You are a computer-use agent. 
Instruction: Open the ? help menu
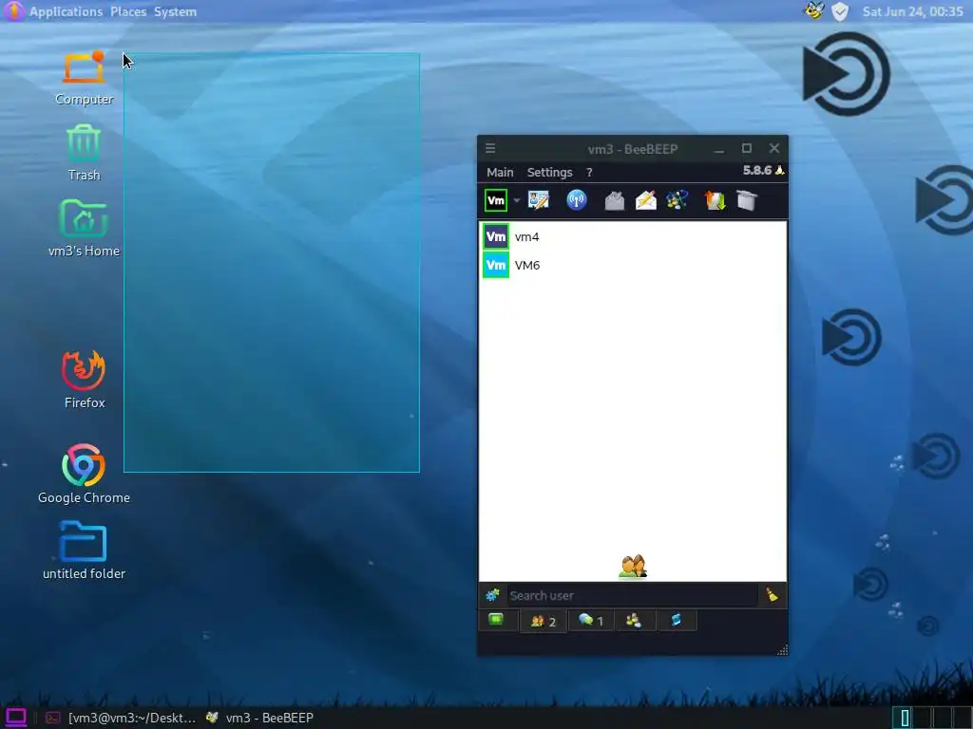tap(589, 173)
